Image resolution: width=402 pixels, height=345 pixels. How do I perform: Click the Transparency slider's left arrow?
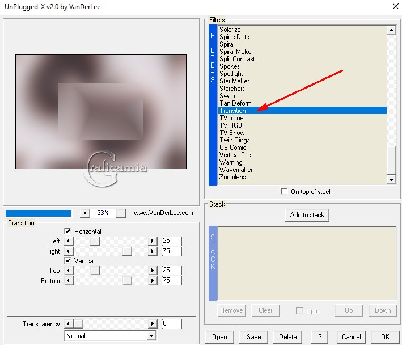pos(69,323)
